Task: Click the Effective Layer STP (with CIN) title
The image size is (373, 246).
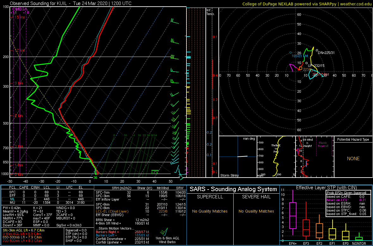Action: click(x=326, y=188)
